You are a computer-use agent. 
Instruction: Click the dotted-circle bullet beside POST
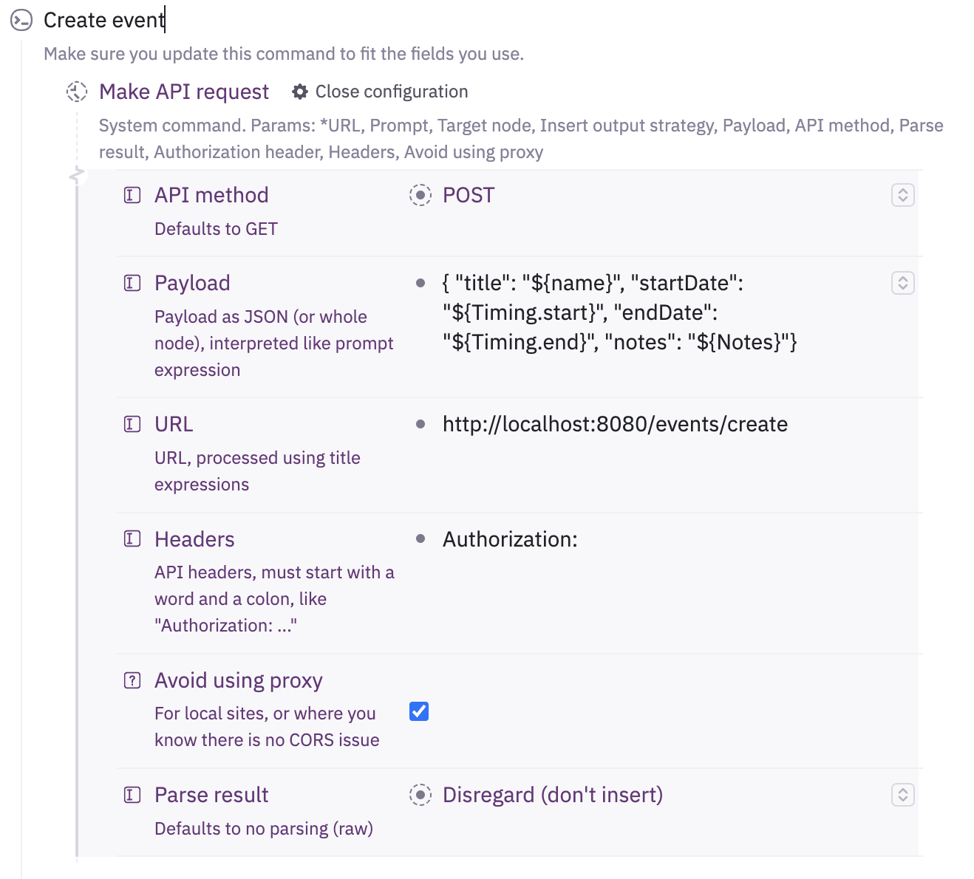(x=420, y=195)
